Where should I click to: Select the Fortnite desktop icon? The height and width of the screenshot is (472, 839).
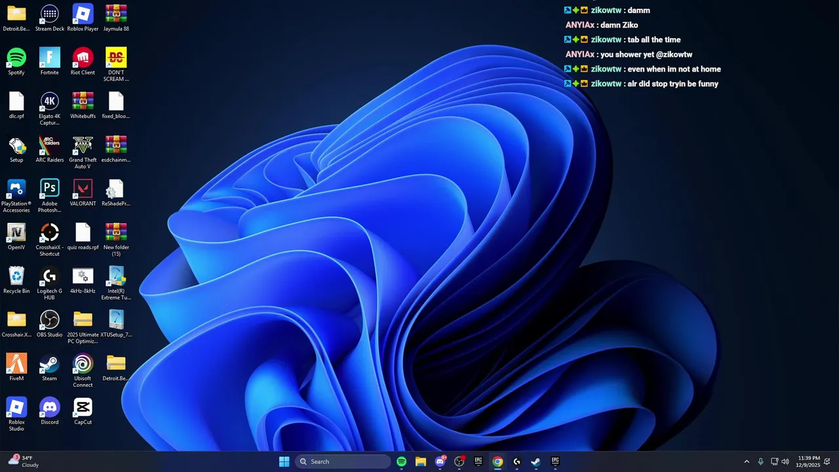pyautogui.click(x=50, y=62)
